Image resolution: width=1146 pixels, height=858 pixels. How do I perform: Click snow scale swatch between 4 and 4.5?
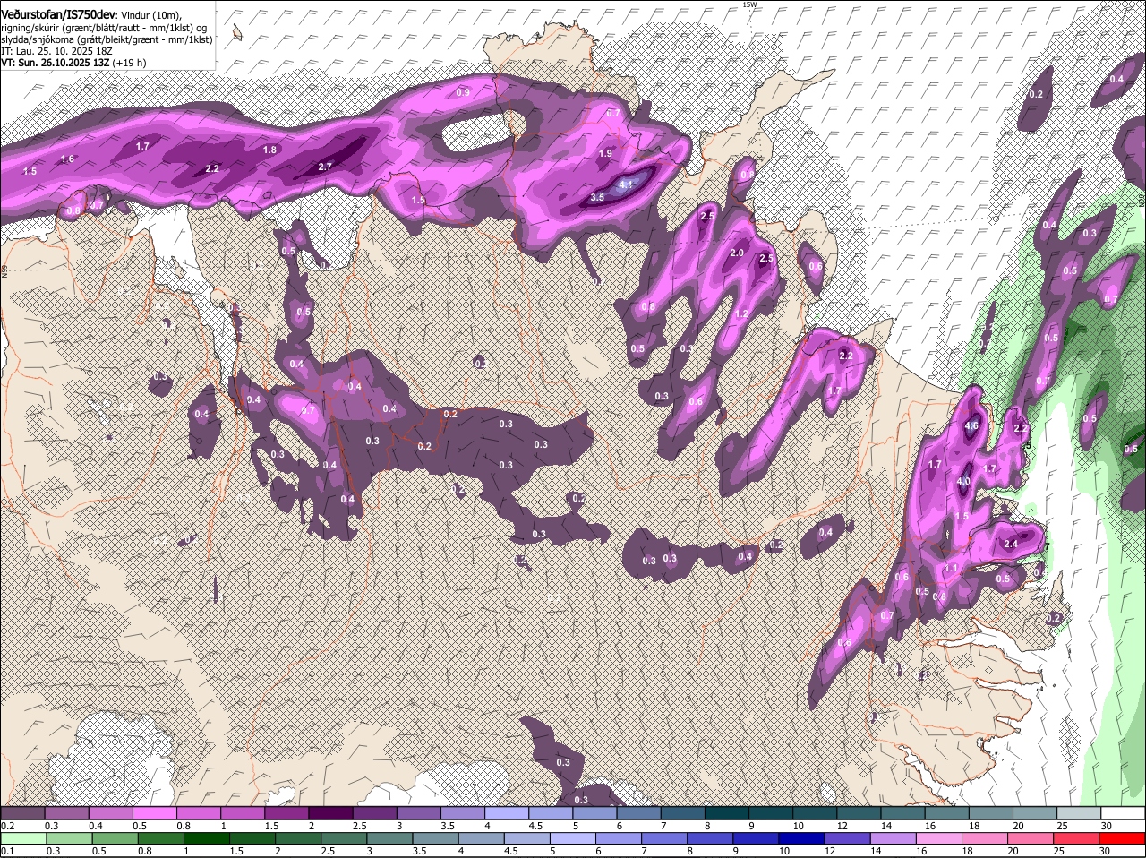[507, 812]
